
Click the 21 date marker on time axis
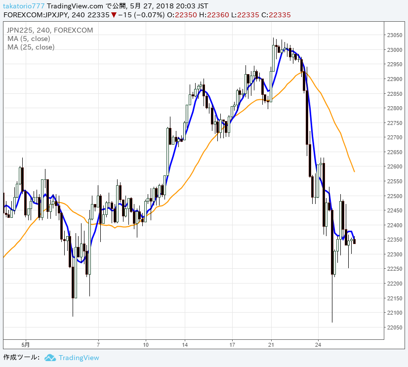coord(271,344)
